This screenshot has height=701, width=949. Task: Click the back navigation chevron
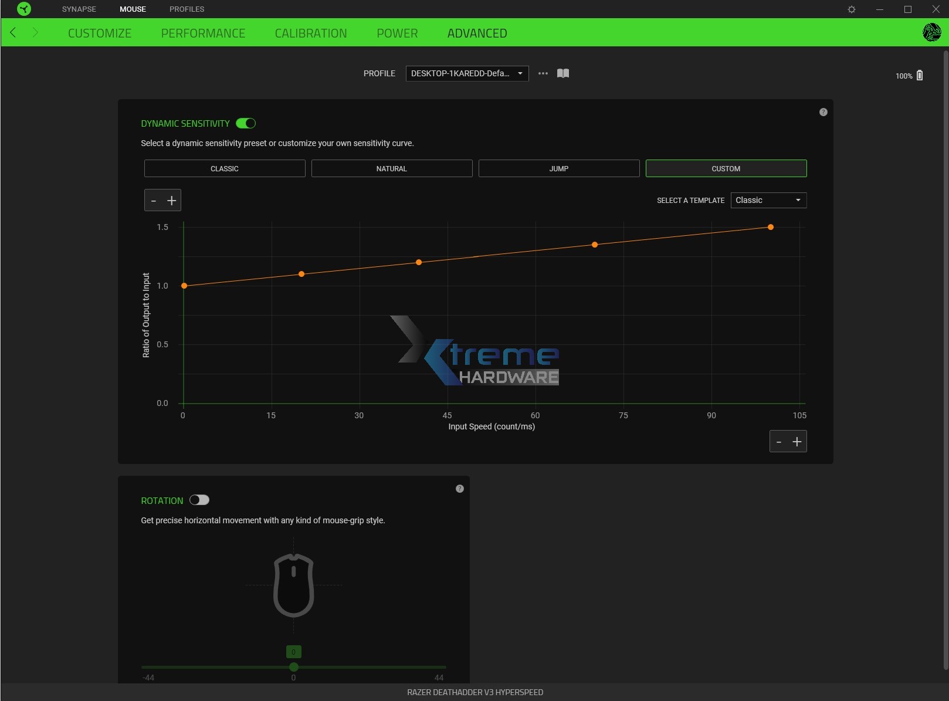(13, 32)
